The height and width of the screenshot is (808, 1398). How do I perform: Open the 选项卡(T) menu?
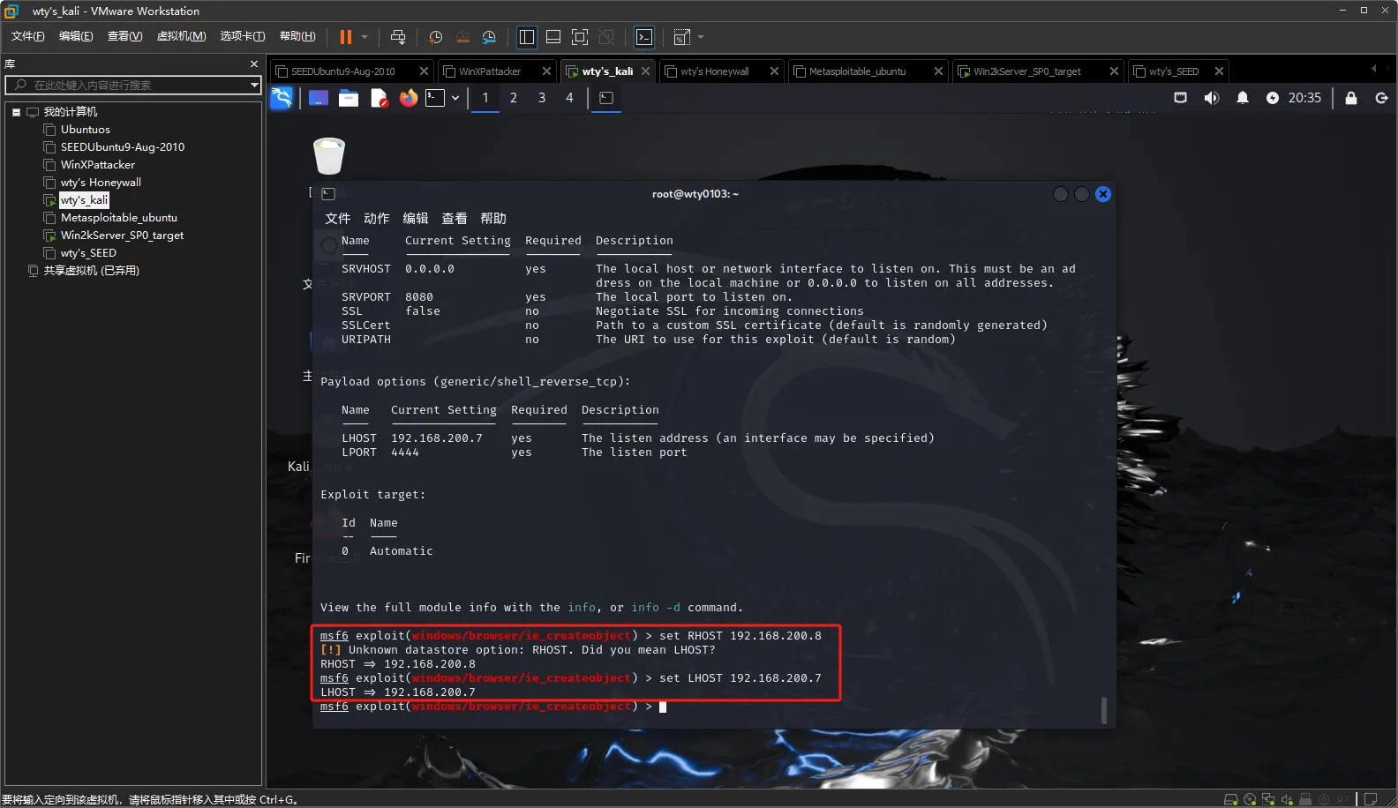click(x=243, y=36)
